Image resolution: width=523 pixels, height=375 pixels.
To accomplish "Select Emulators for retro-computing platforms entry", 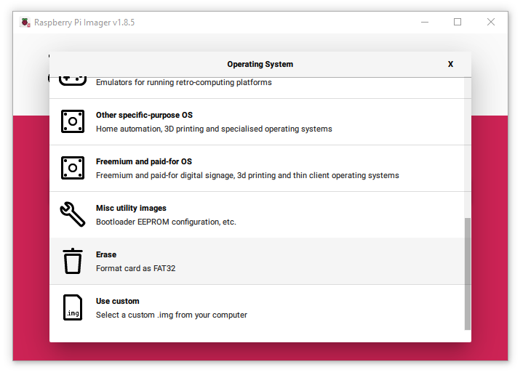I will click(257, 88).
